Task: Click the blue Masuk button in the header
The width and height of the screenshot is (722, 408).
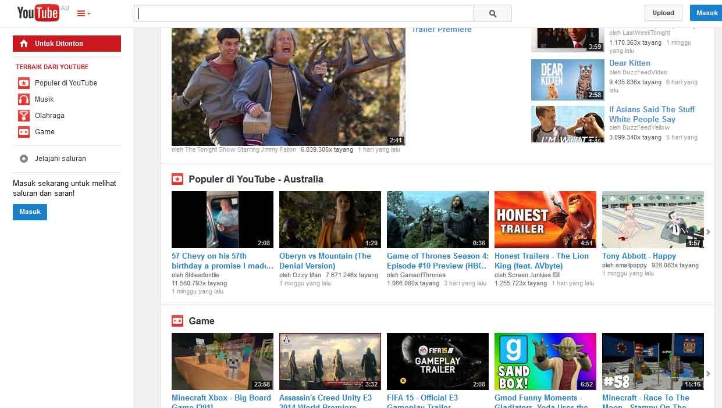Action: (707, 13)
